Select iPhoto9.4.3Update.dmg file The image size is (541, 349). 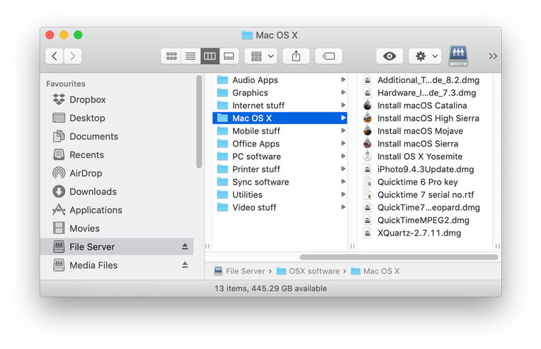point(425,169)
